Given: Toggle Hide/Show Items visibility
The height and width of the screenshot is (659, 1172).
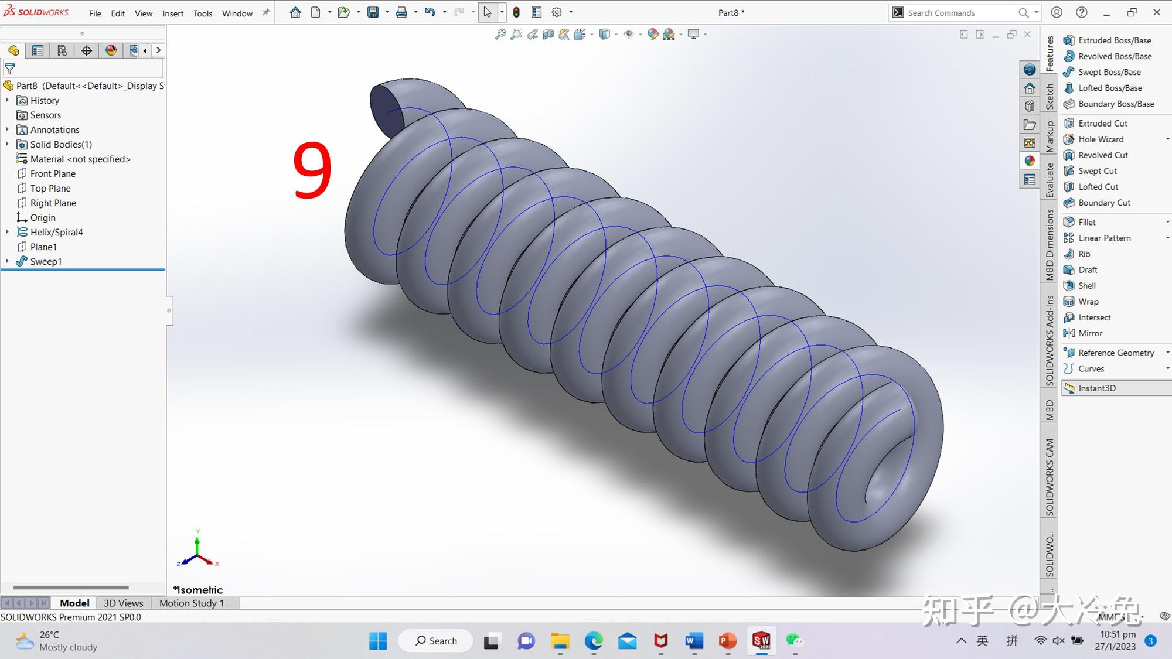Looking at the screenshot, I should click(x=629, y=34).
